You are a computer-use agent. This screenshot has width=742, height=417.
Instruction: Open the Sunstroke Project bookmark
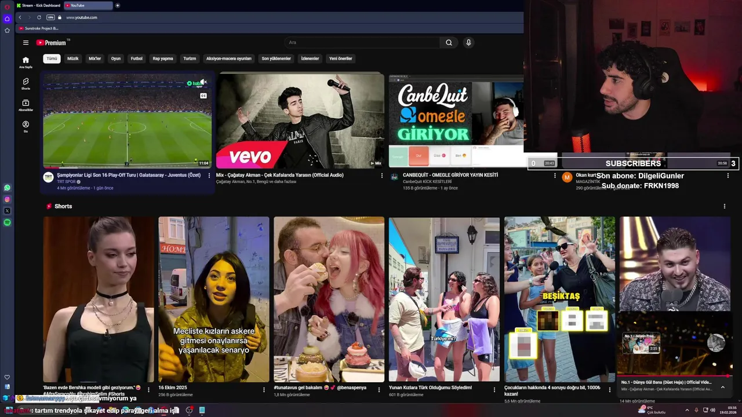tap(38, 28)
